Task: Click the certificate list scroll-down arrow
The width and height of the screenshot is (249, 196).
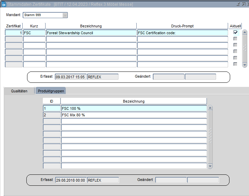Action: click(x=245, y=64)
